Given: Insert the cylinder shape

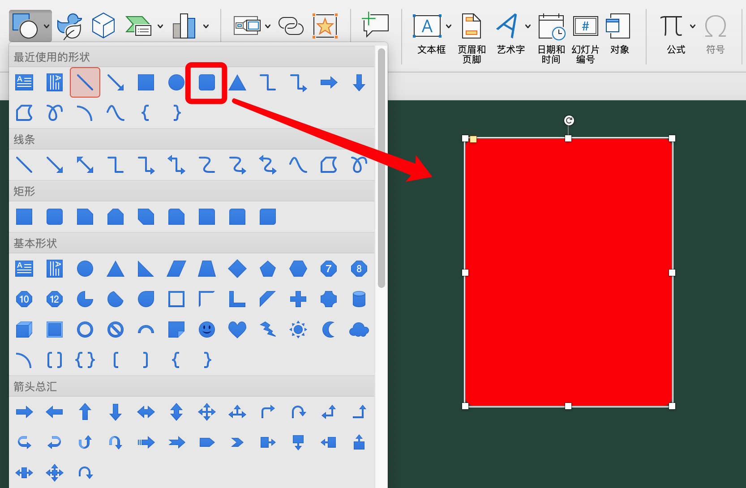Looking at the screenshot, I should click(359, 300).
